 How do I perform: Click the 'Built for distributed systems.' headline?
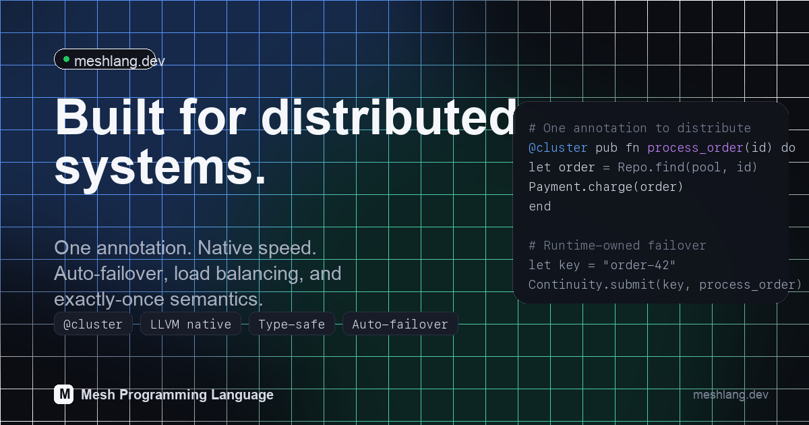283,142
